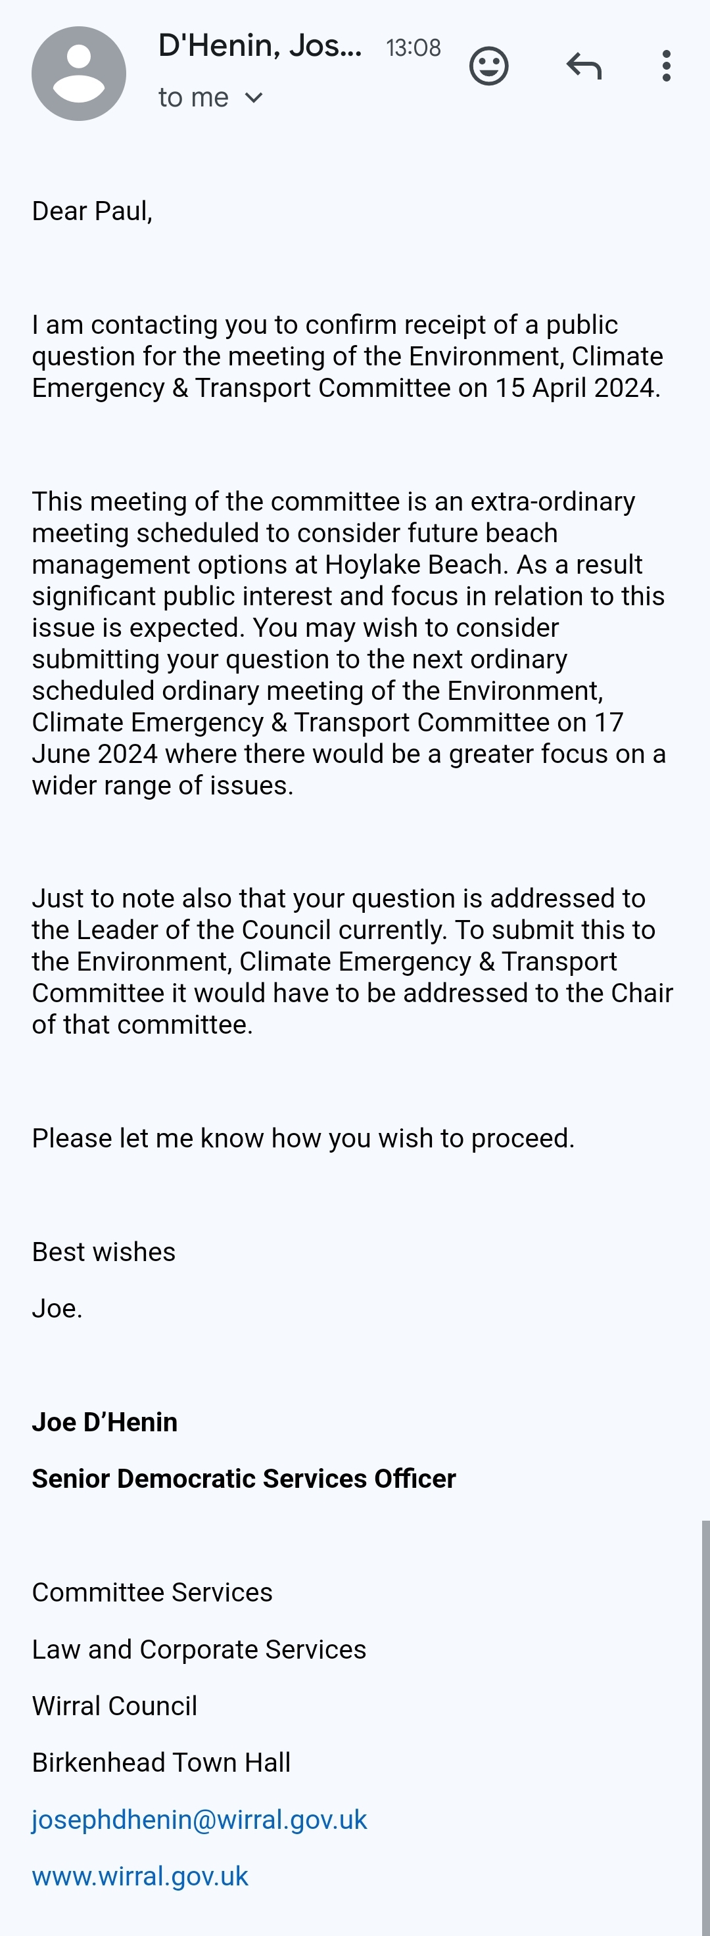The width and height of the screenshot is (710, 1936).
Task: Click the 13:08 timestamp
Action: coord(413,48)
